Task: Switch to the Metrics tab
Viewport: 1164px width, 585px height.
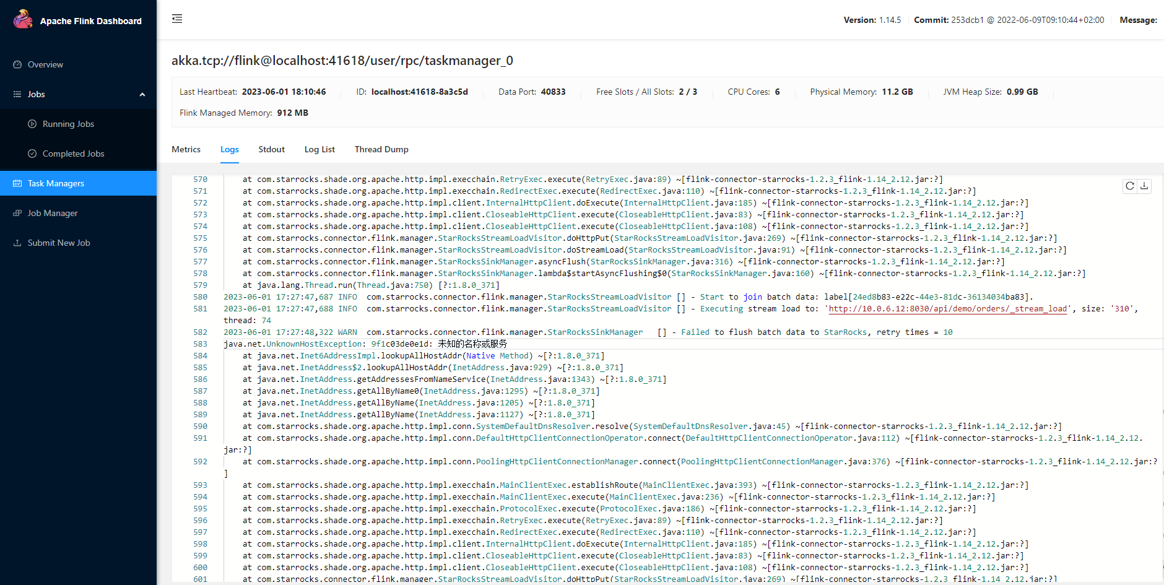Action: tap(186, 149)
